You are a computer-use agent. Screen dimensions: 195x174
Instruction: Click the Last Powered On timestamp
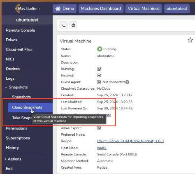[x=115, y=109]
